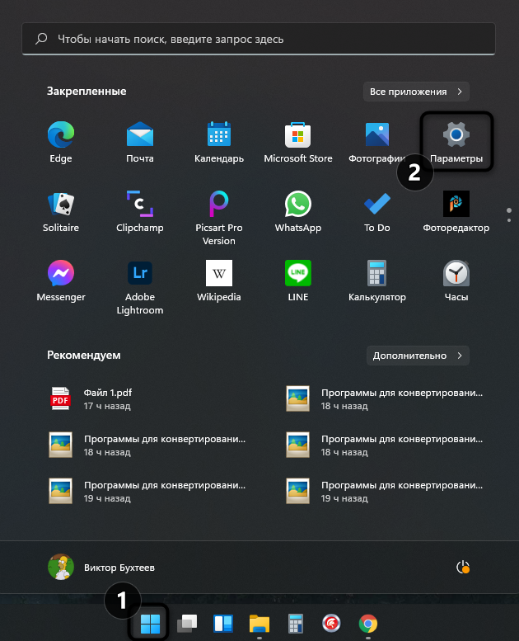The image size is (519, 641).
Task: Launch Google Chrome from the taskbar
Action: pos(368,624)
